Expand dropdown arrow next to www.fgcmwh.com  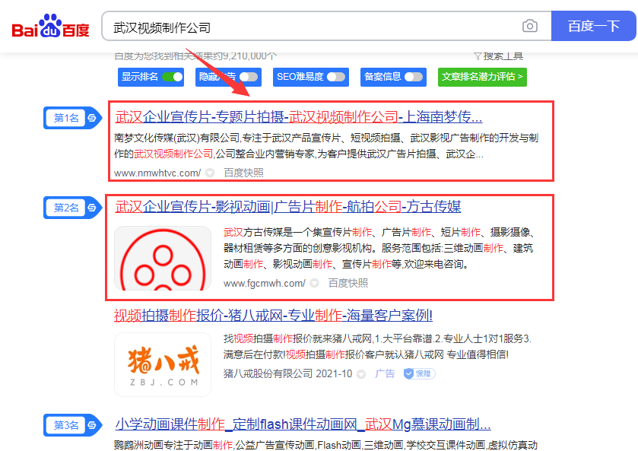coord(314,283)
